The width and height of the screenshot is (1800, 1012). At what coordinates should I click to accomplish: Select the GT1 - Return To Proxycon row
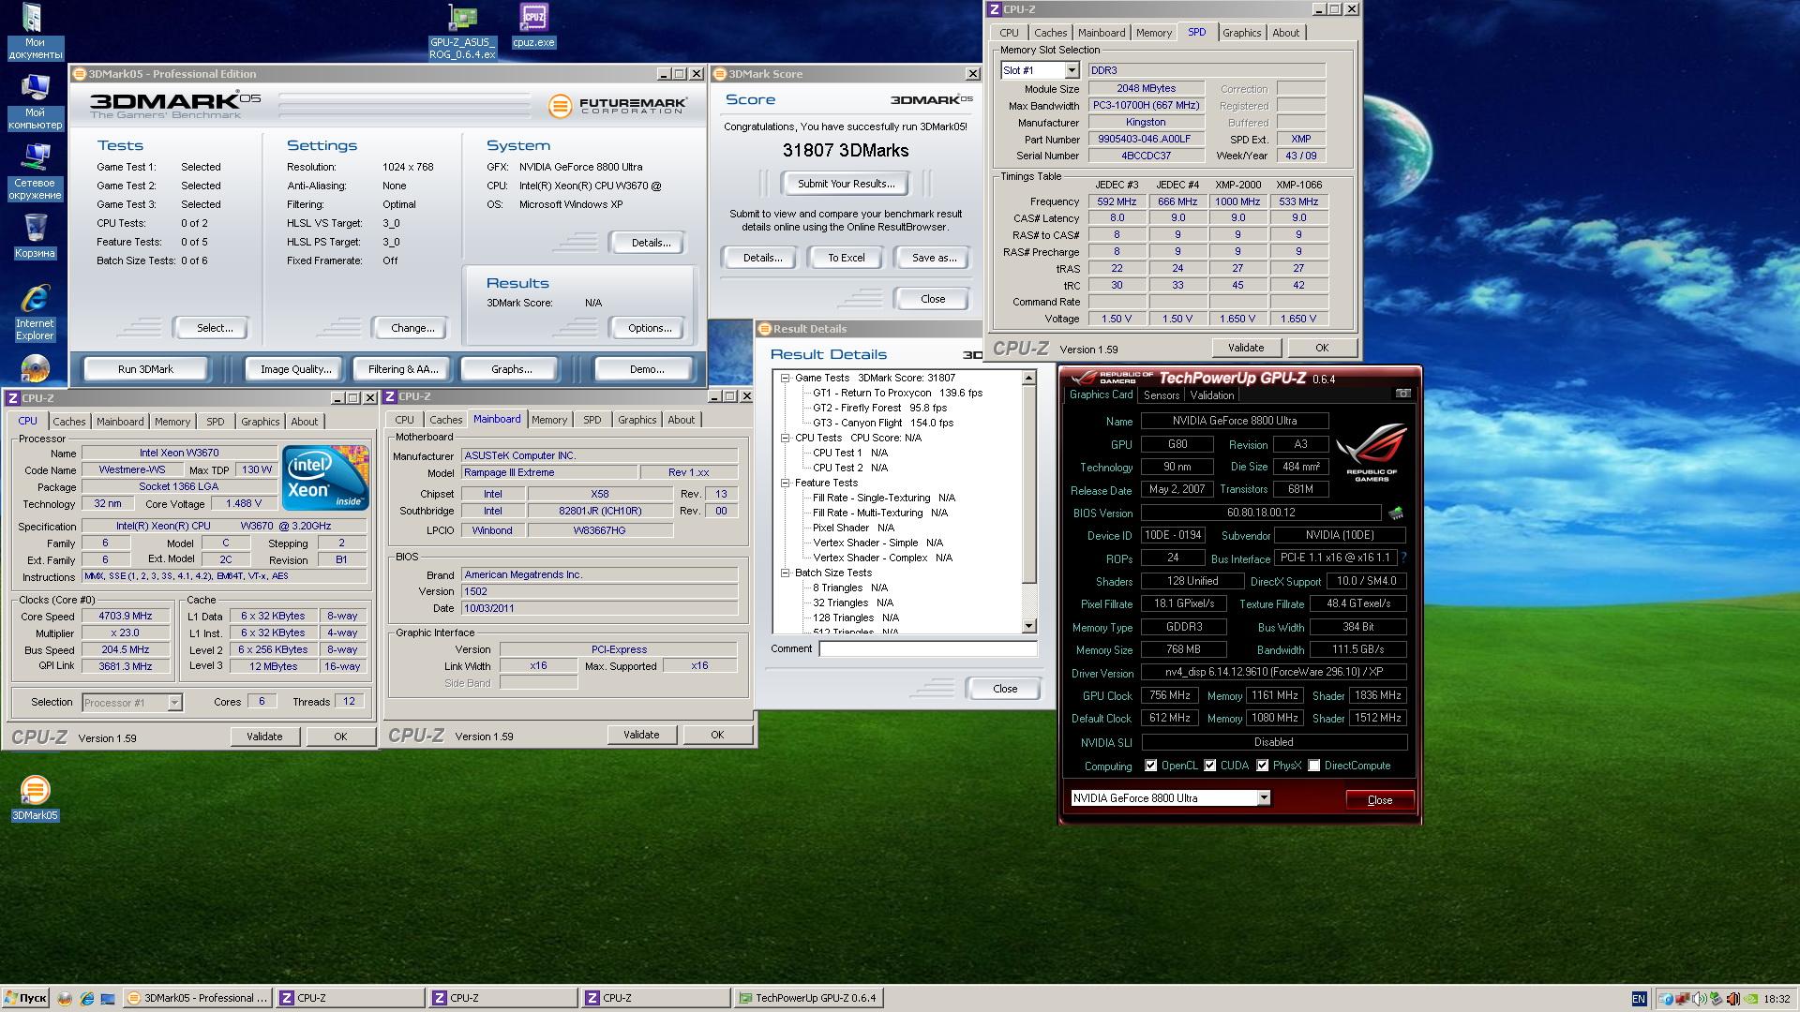coord(897,393)
